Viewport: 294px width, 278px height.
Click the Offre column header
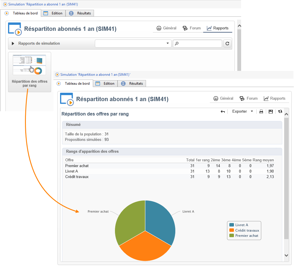[x=69, y=160]
